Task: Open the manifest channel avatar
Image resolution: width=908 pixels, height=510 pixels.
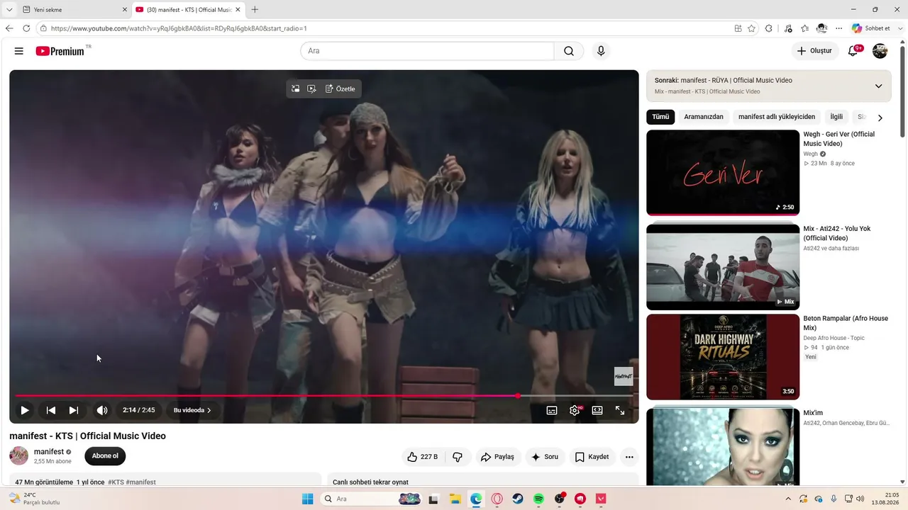Action: pos(19,456)
